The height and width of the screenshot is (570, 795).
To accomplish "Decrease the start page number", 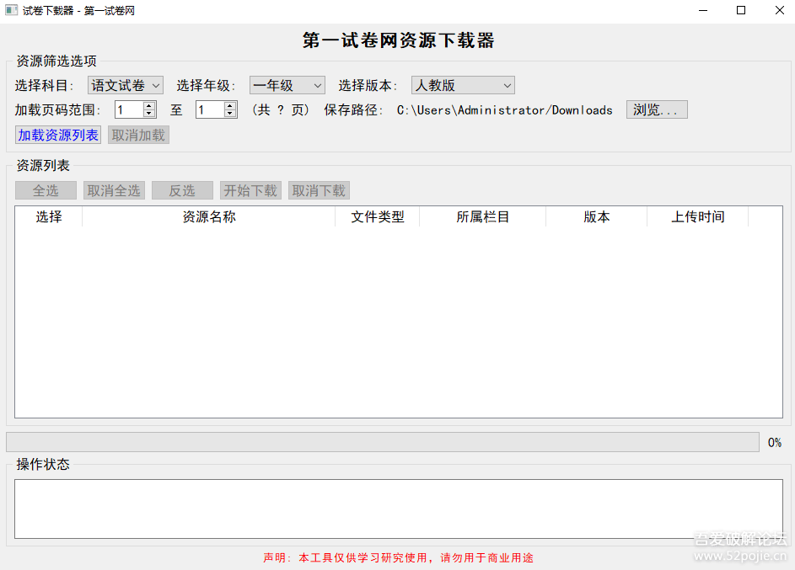I will tap(149, 114).
